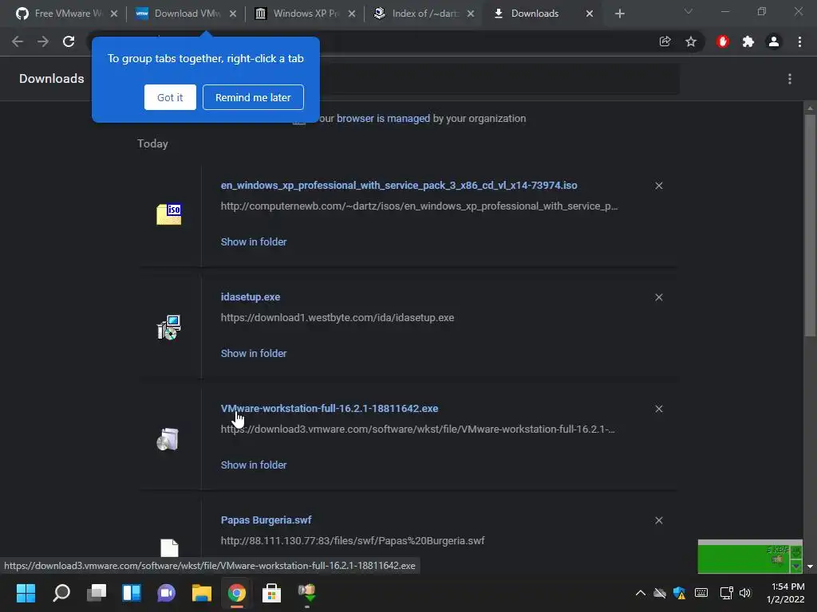
Task: Open the Windows XP Pro tab
Action: coord(305,14)
